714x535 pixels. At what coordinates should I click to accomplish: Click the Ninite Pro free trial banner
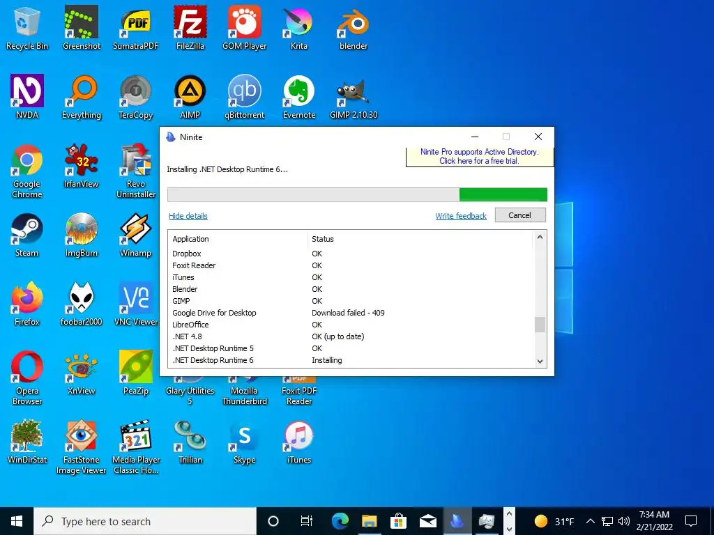(480, 157)
